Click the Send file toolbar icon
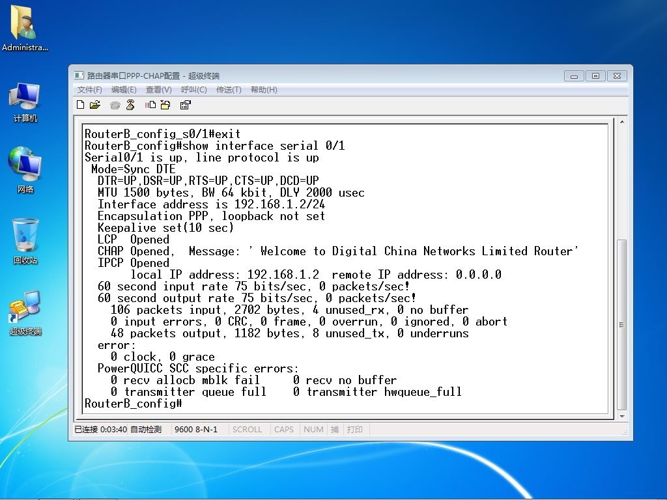667x500 pixels. click(150, 105)
